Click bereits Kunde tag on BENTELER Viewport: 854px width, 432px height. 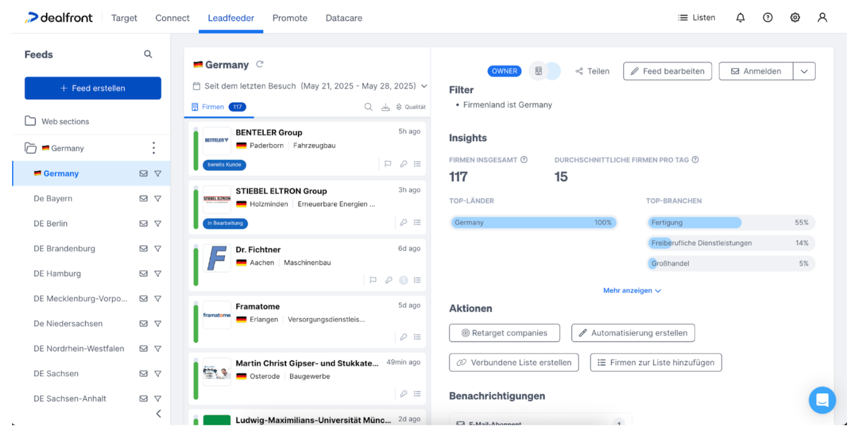[224, 165]
